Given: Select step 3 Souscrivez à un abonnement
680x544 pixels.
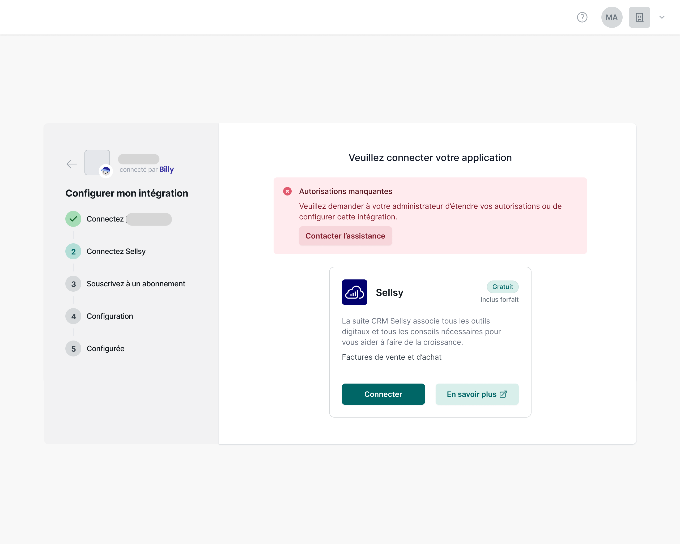Looking at the screenshot, I should [136, 284].
